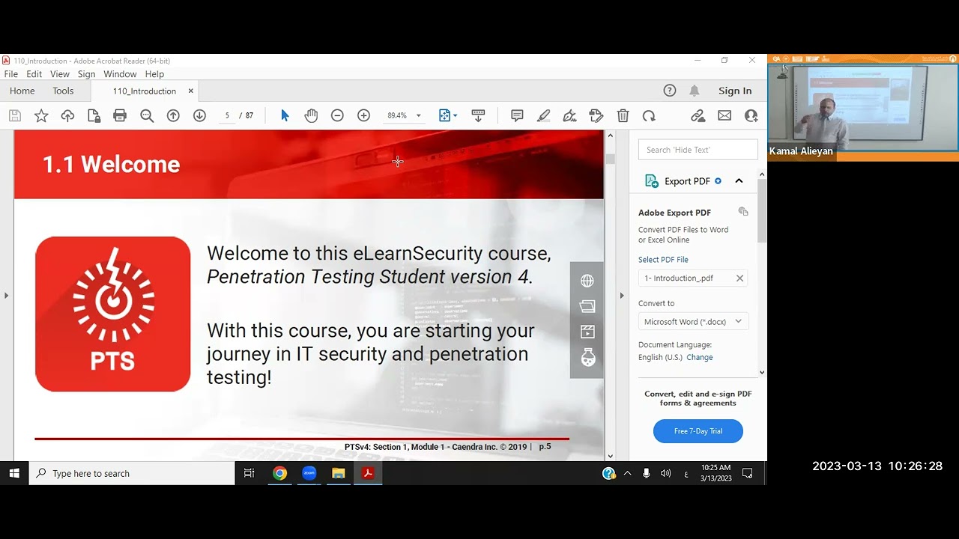Image resolution: width=959 pixels, height=539 pixels.
Task: Click the Search 'Hide Text' field
Action: pos(698,150)
